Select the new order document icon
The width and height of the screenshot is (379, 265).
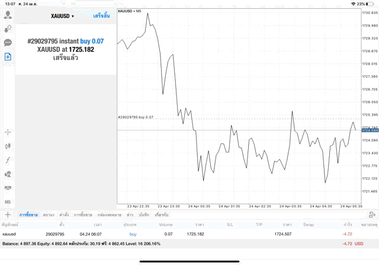coord(8,57)
